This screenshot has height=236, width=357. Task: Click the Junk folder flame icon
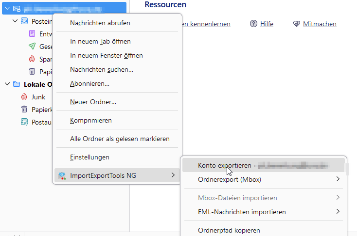24,97
